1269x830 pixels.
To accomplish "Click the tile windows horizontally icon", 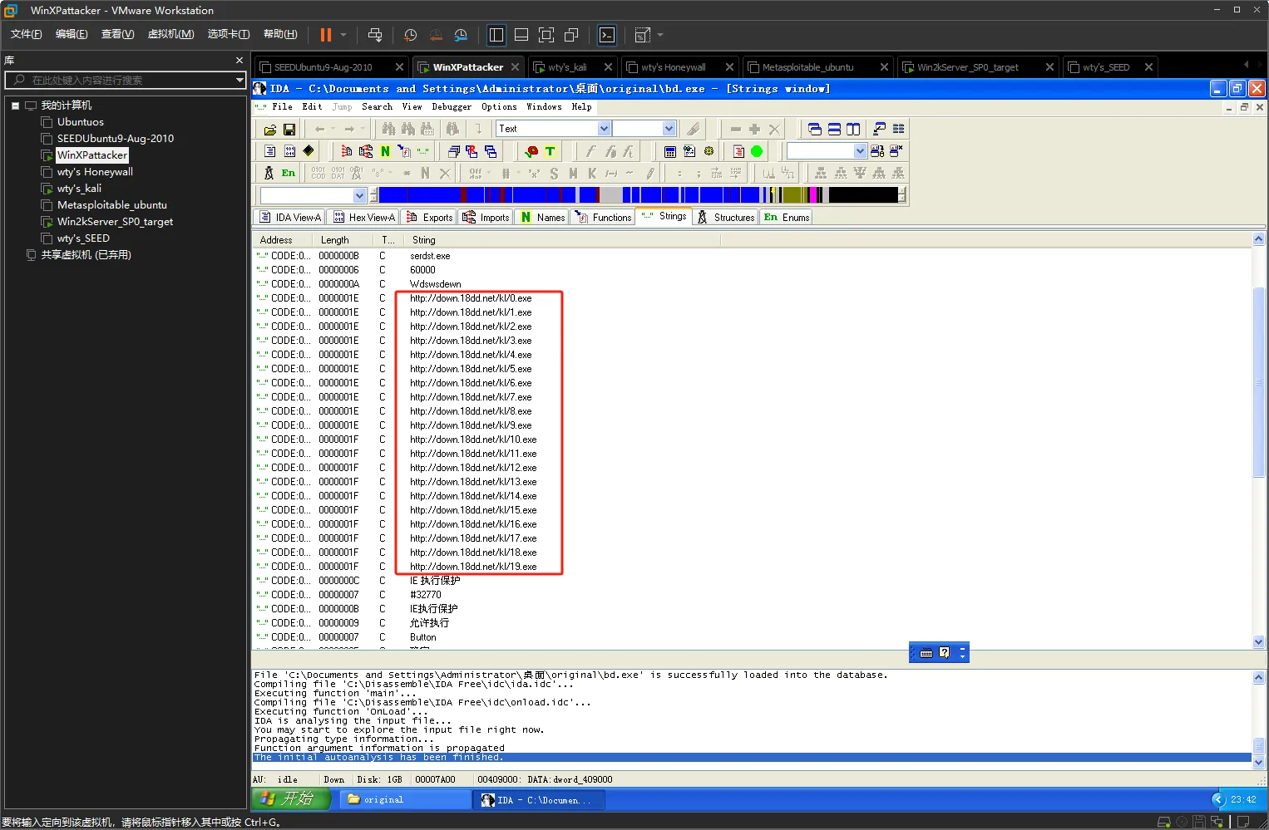I will coord(834,129).
